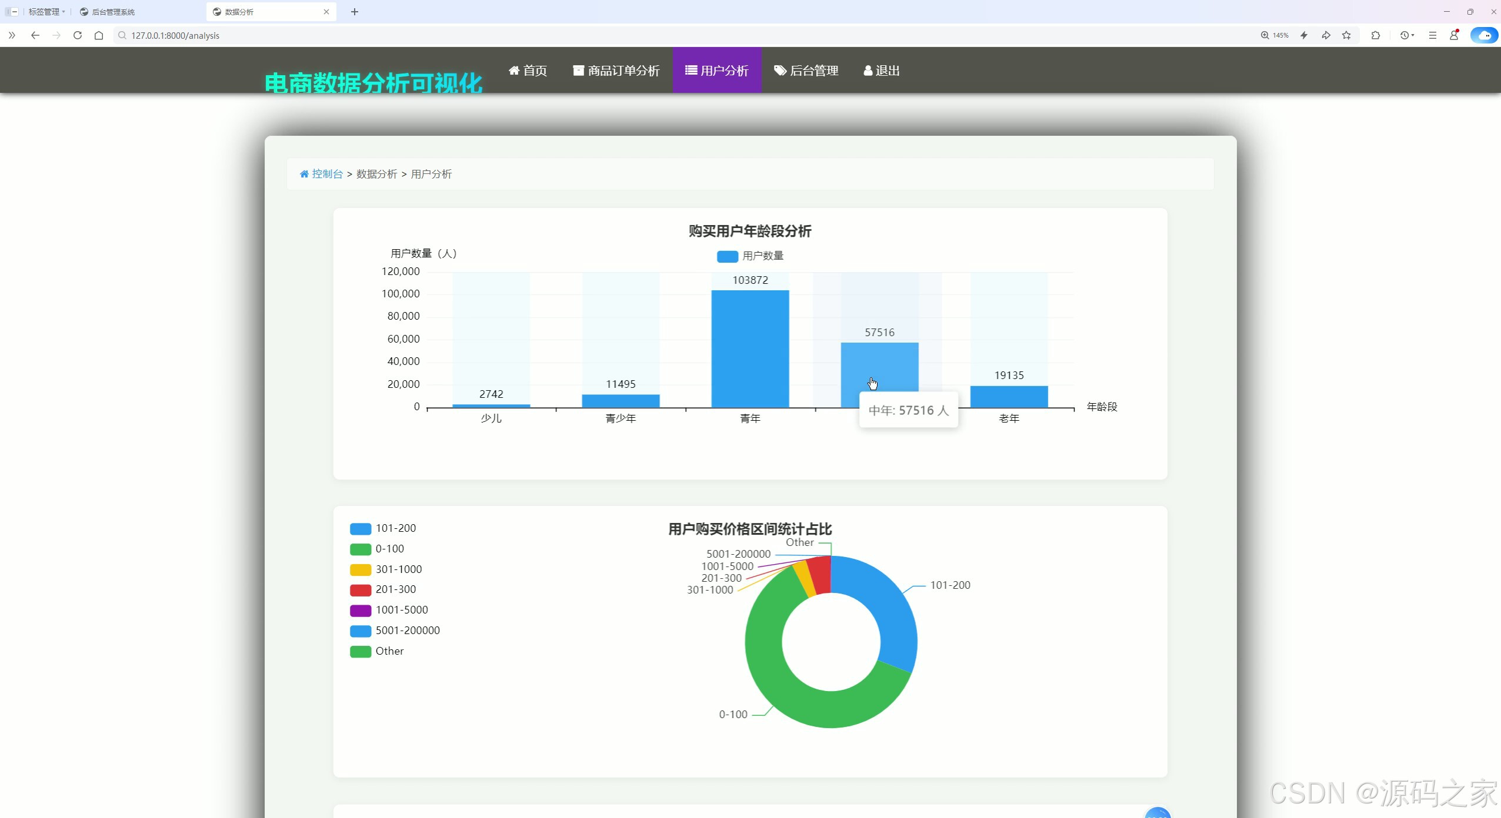This screenshot has height=818, width=1501.
Task: Toggle the 0-100 pie legend entry
Action: tap(389, 549)
